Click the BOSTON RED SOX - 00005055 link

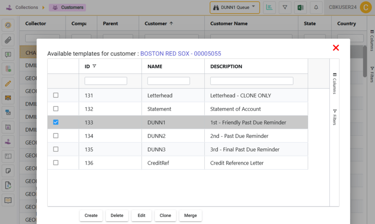point(181,53)
